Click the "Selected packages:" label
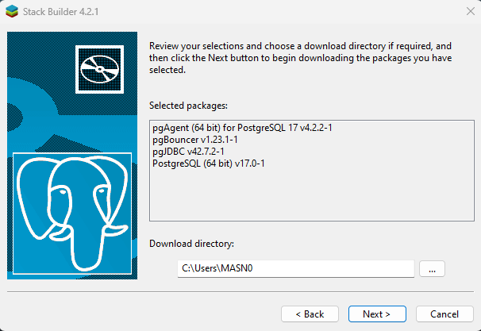The width and height of the screenshot is (481, 331). tap(188, 106)
